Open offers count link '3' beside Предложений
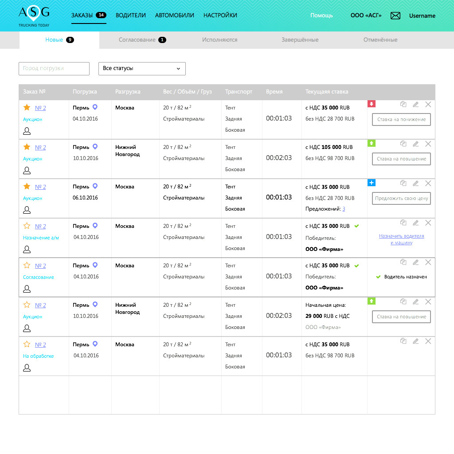Viewport: 454px width, 454px height. coord(344,209)
